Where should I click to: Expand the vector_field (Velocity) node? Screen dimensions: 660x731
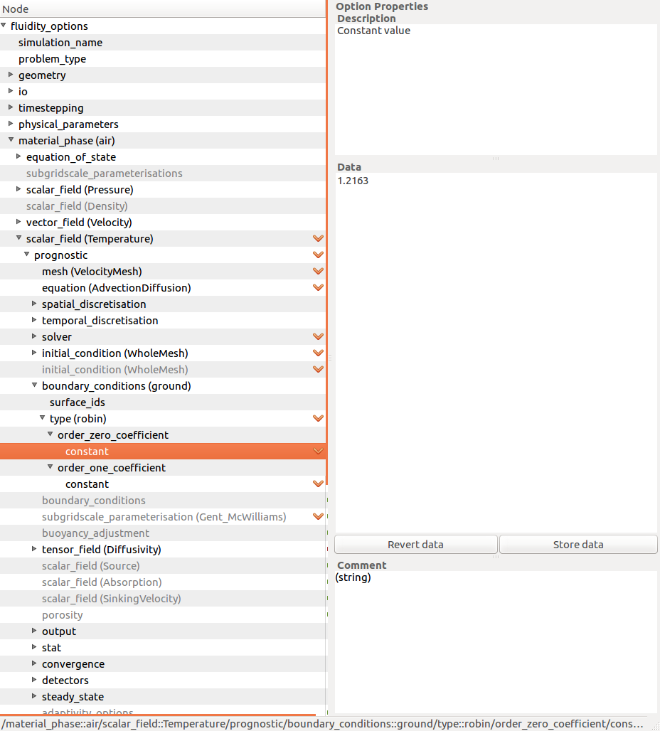coord(18,221)
